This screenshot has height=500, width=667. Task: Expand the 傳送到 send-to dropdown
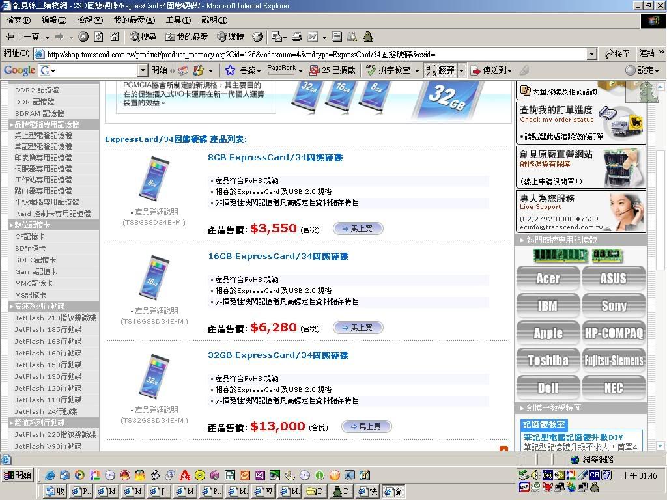point(509,70)
